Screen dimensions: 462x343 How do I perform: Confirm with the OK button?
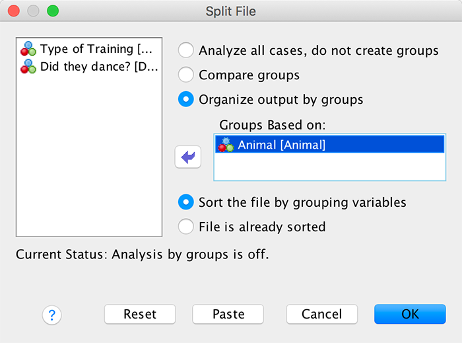click(410, 315)
